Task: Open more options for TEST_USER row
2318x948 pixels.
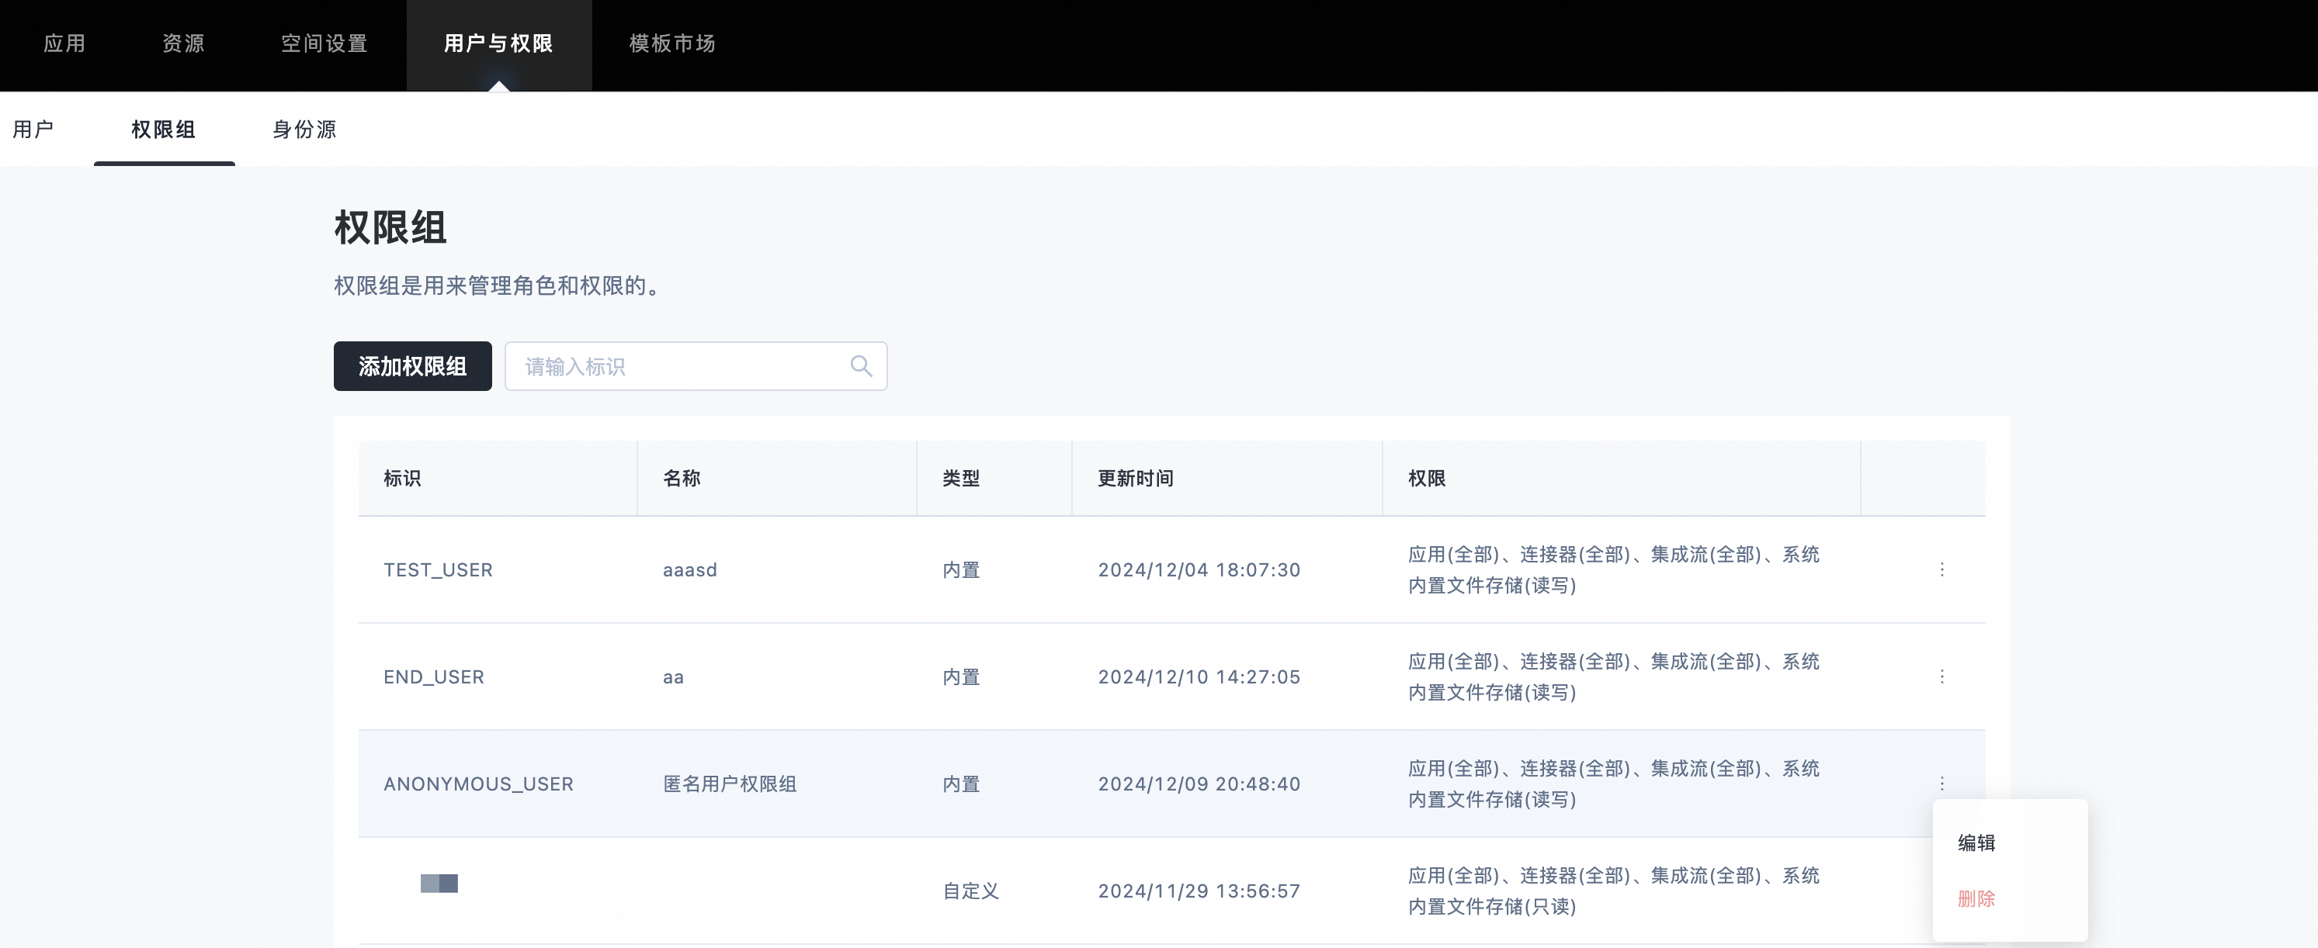Action: click(x=1941, y=569)
